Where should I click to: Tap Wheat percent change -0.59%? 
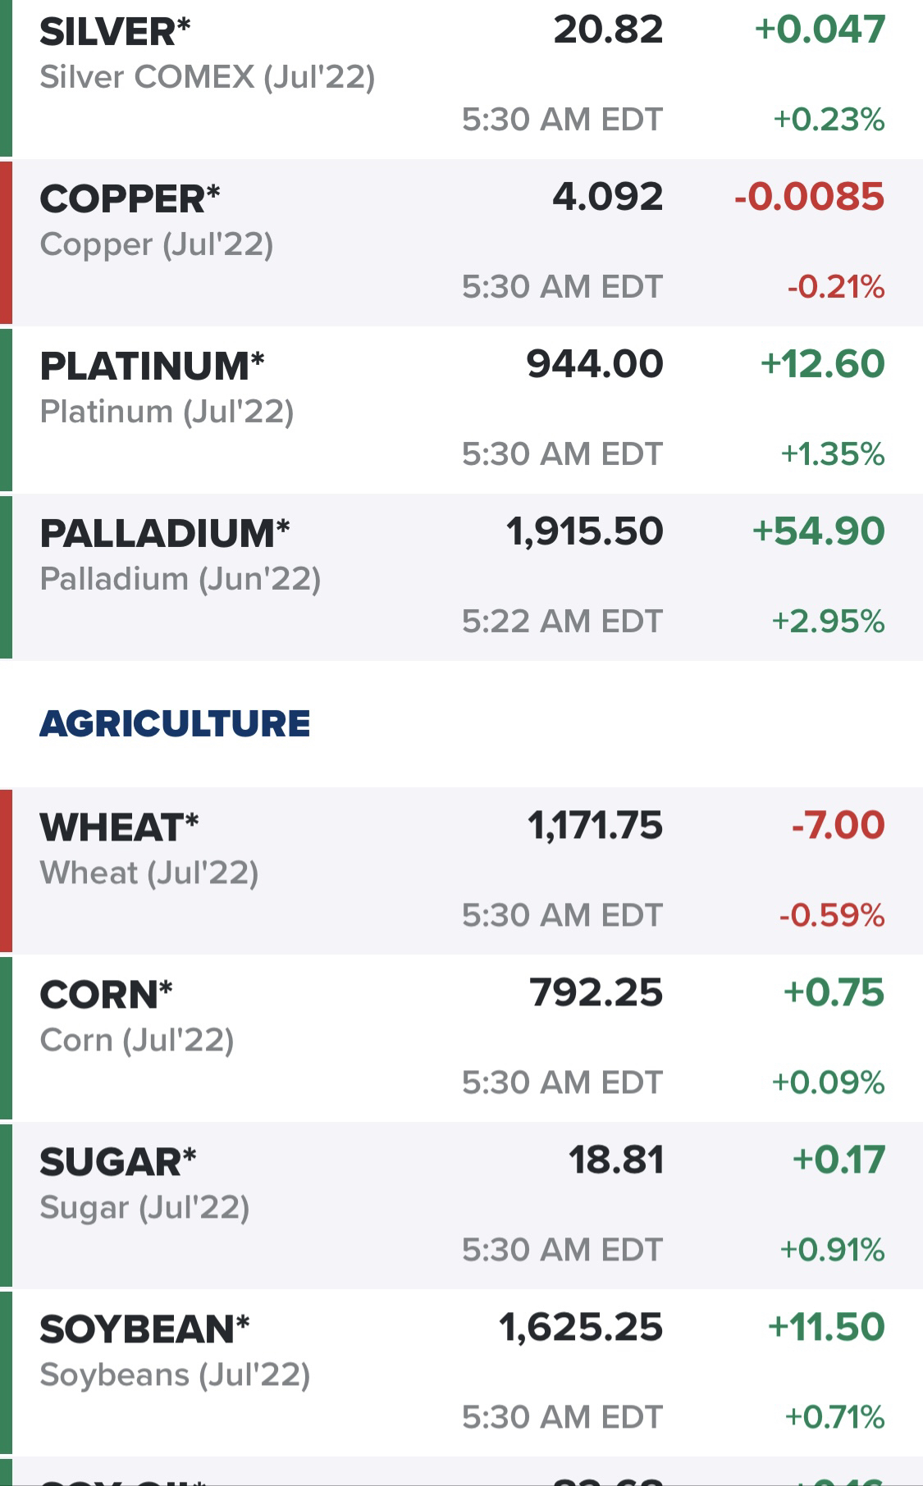pyautogui.click(x=832, y=915)
